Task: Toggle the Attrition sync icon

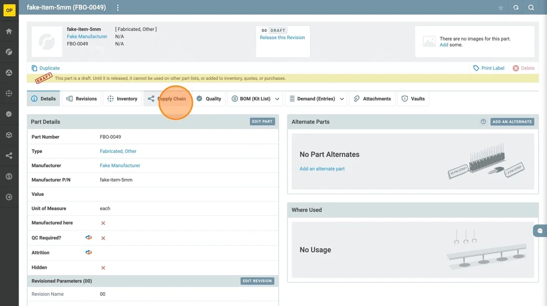Action: point(88,252)
